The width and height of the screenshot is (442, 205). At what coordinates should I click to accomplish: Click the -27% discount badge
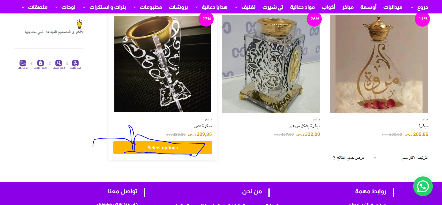tap(206, 19)
